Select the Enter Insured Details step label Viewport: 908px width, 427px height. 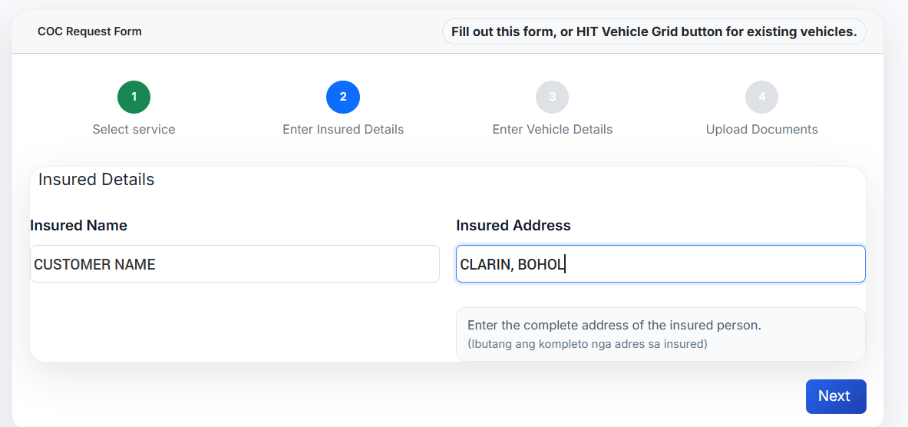click(343, 129)
